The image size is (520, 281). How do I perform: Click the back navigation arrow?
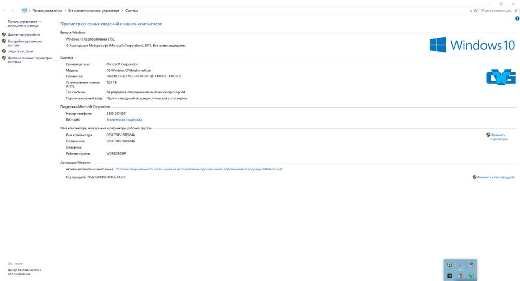pyautogui.click(x=5, y=11)
